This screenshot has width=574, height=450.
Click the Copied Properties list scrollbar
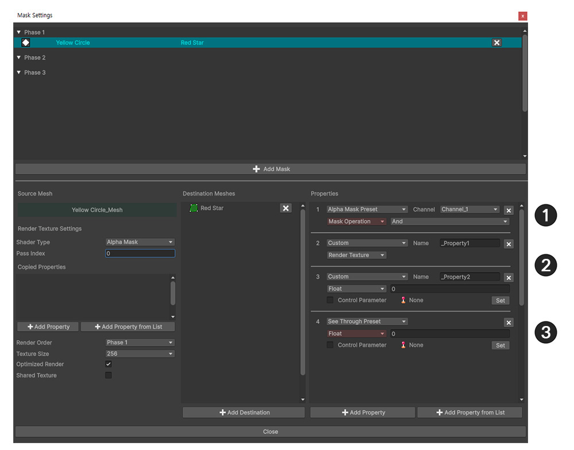[x=173, y=293]
